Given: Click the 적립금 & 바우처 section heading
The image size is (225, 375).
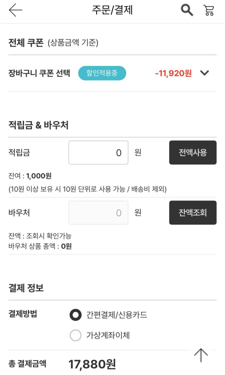Looking at the screenshot, I should point(38,125).
